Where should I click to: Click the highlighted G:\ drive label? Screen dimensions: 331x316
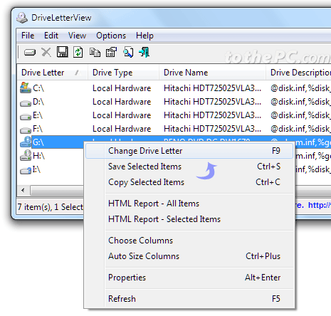click(38, 142)
